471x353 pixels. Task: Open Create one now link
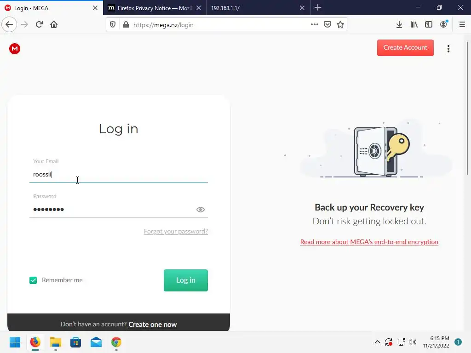point(153,325)
